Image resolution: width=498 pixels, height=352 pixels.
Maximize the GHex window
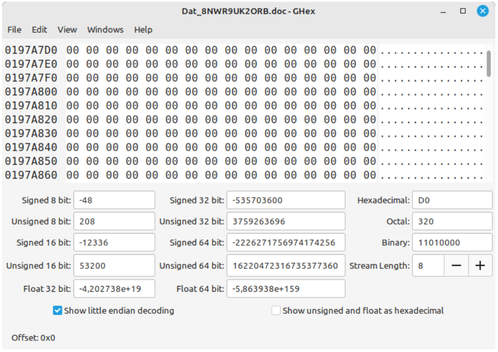pos(463,11)
